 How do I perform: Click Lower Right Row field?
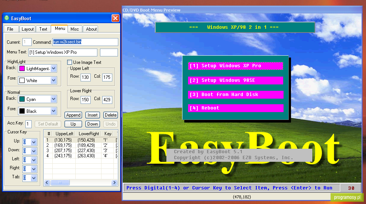point(85,99)
